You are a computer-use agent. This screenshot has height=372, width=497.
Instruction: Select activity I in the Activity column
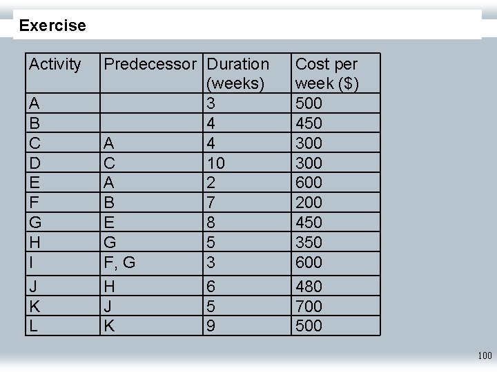coord(32,262)
